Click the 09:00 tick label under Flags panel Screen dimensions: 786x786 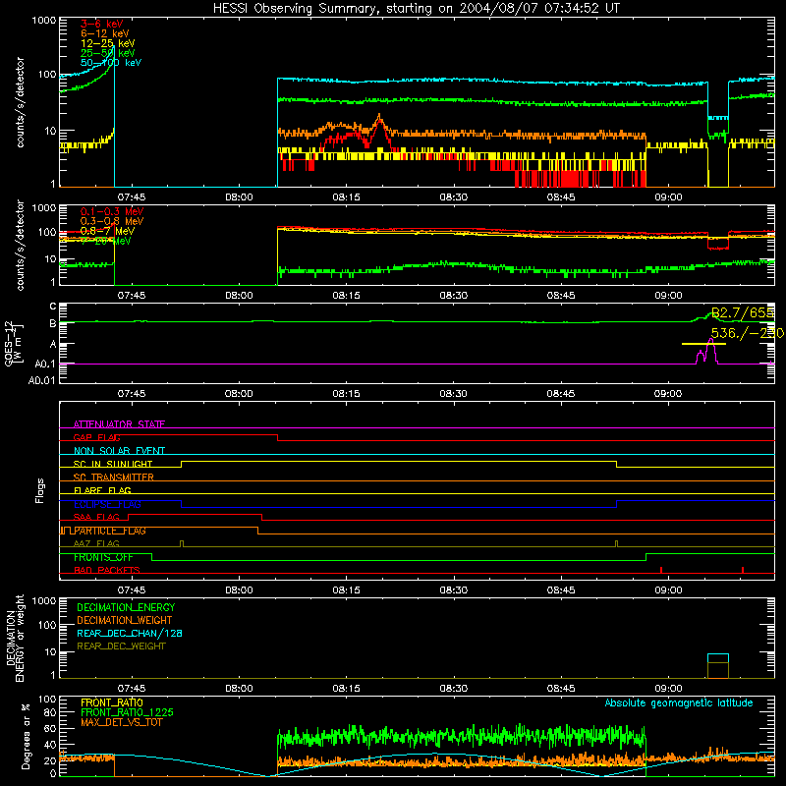click(668, 590)
